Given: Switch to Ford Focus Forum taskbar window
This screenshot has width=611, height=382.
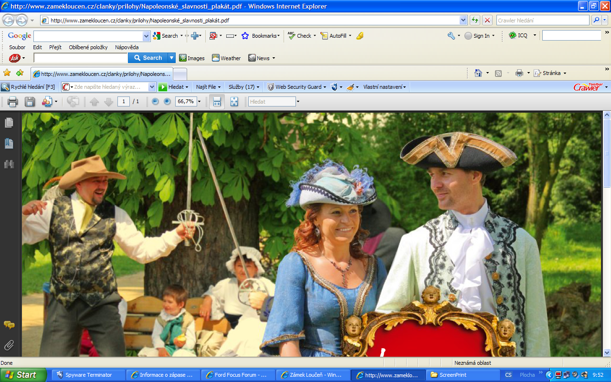Looking at the screenshot, I should 238,375.
